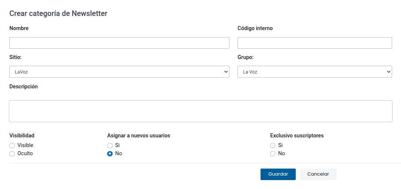401x189 pixels.
Task: Enable Si for Exclusivo suscriptores
Action: pyautogui.click(x=273, y=146)
